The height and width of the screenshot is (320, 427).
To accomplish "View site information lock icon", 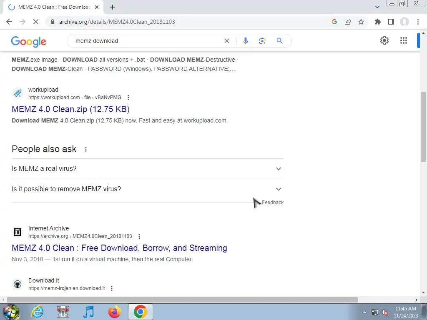I will point(53,22).
